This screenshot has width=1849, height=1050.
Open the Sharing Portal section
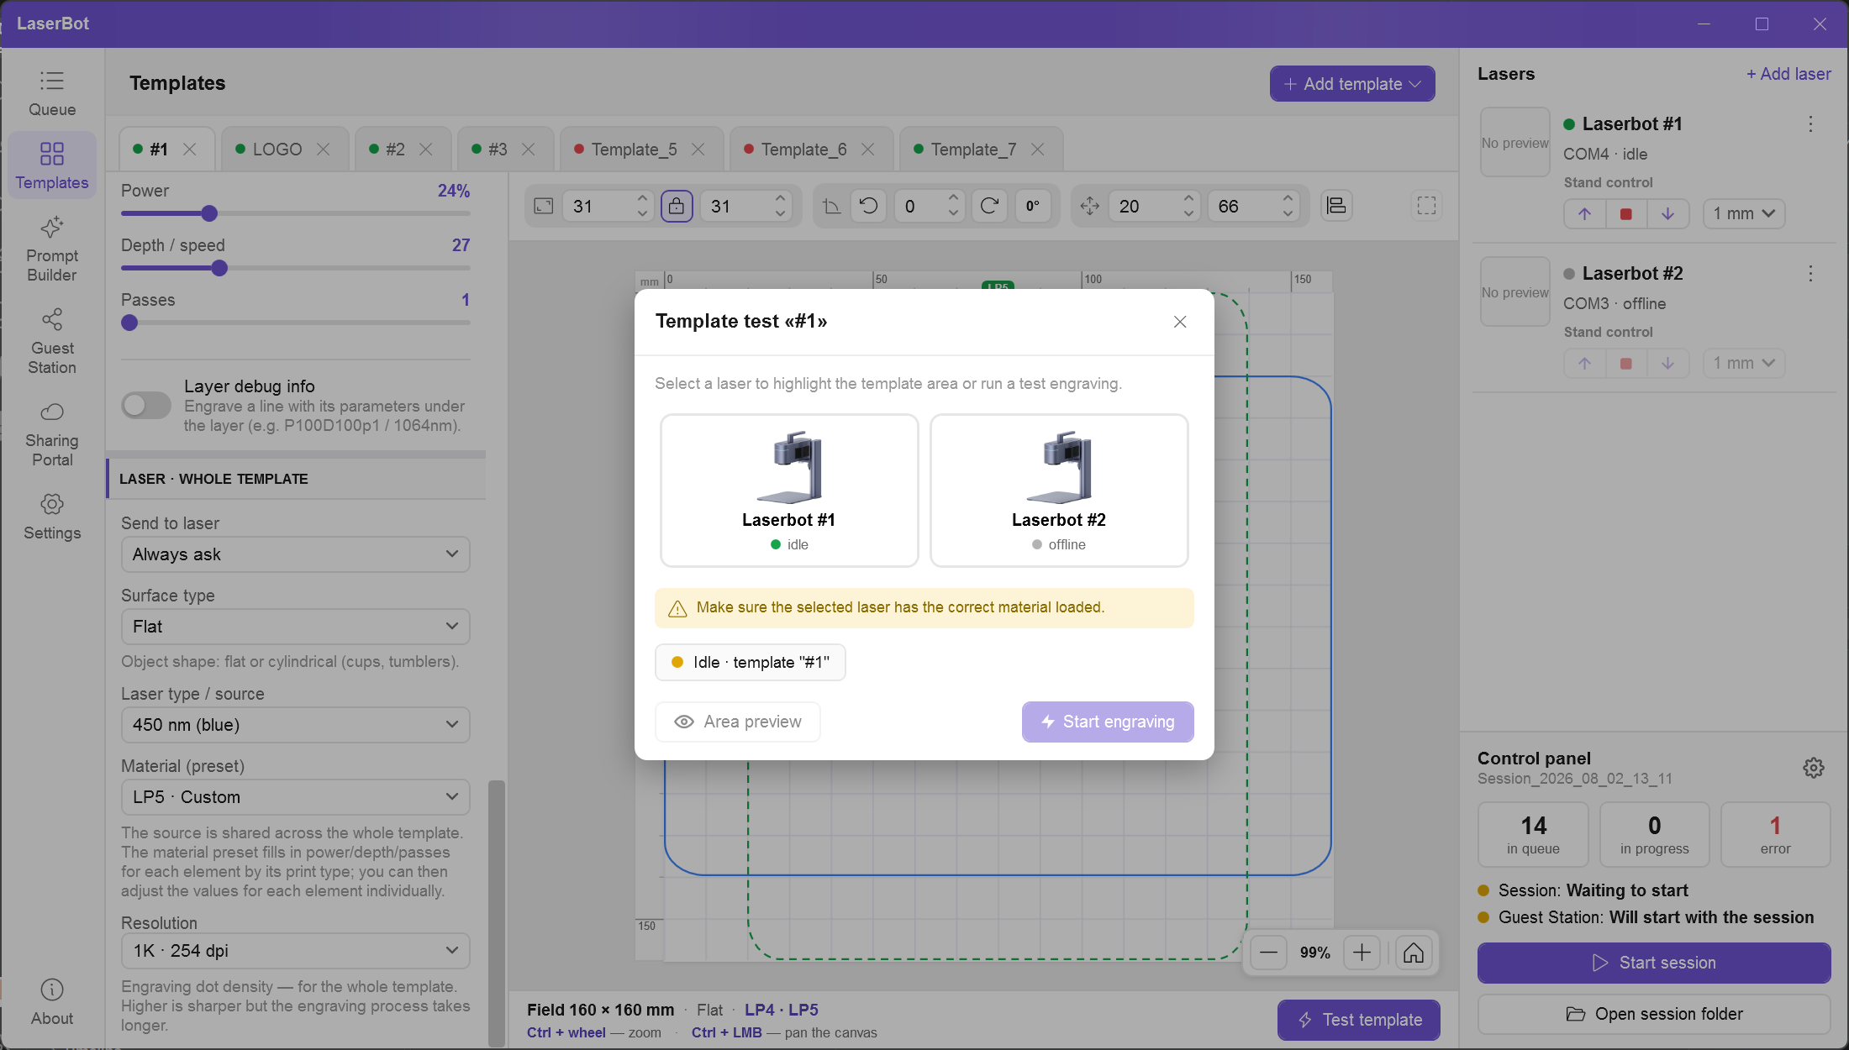click(x=52, y=434)
